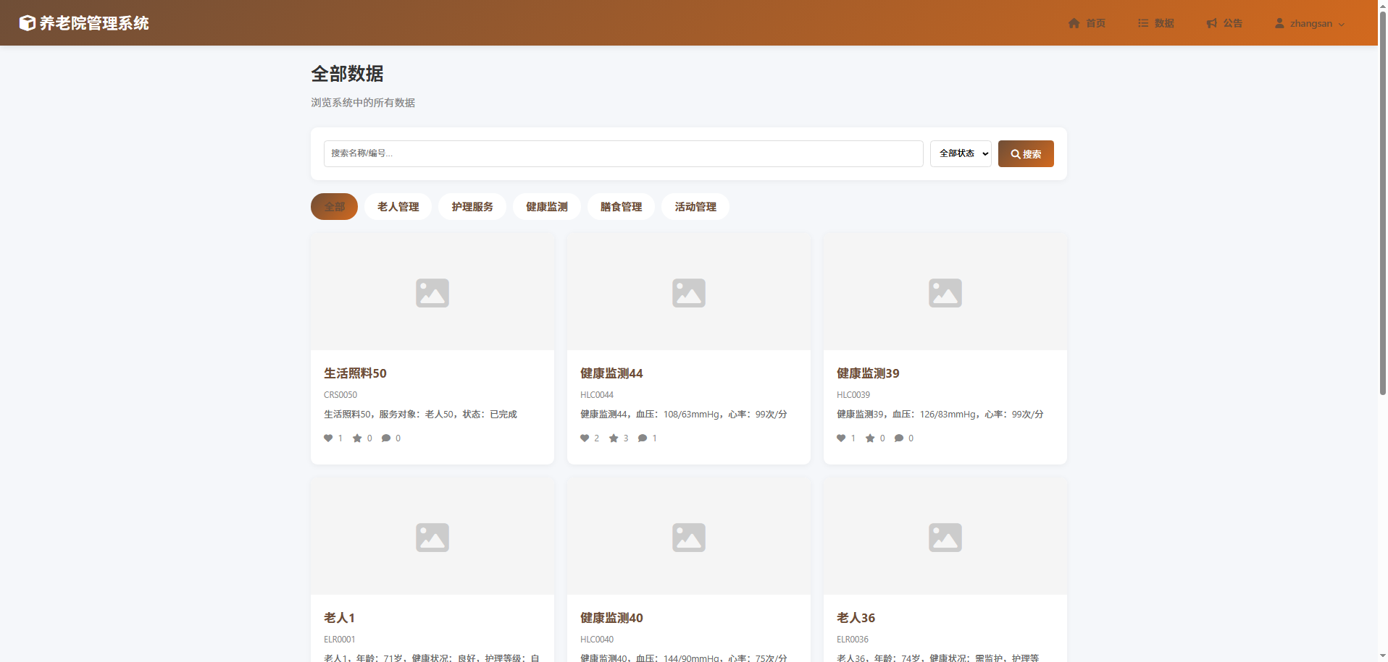Viewport: 1388px width, 662px height.
Task: Click the code ELR0036
Action: tap(853, 640)
